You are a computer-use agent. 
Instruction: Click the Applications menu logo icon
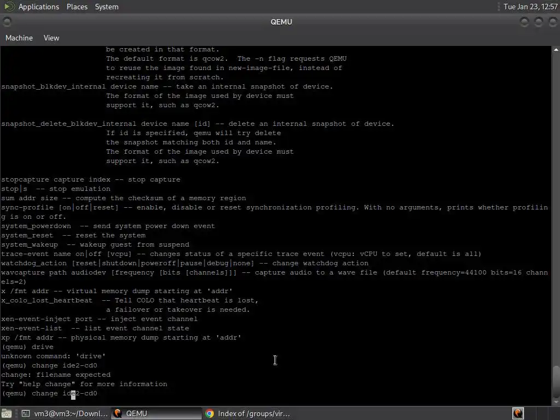(9, 7)
